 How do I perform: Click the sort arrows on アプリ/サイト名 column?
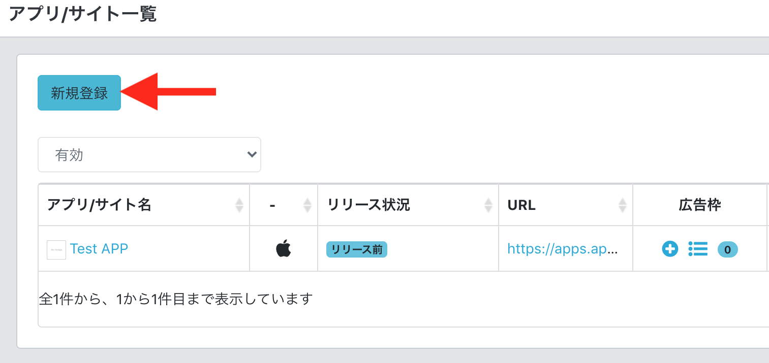tap(239, 205)
